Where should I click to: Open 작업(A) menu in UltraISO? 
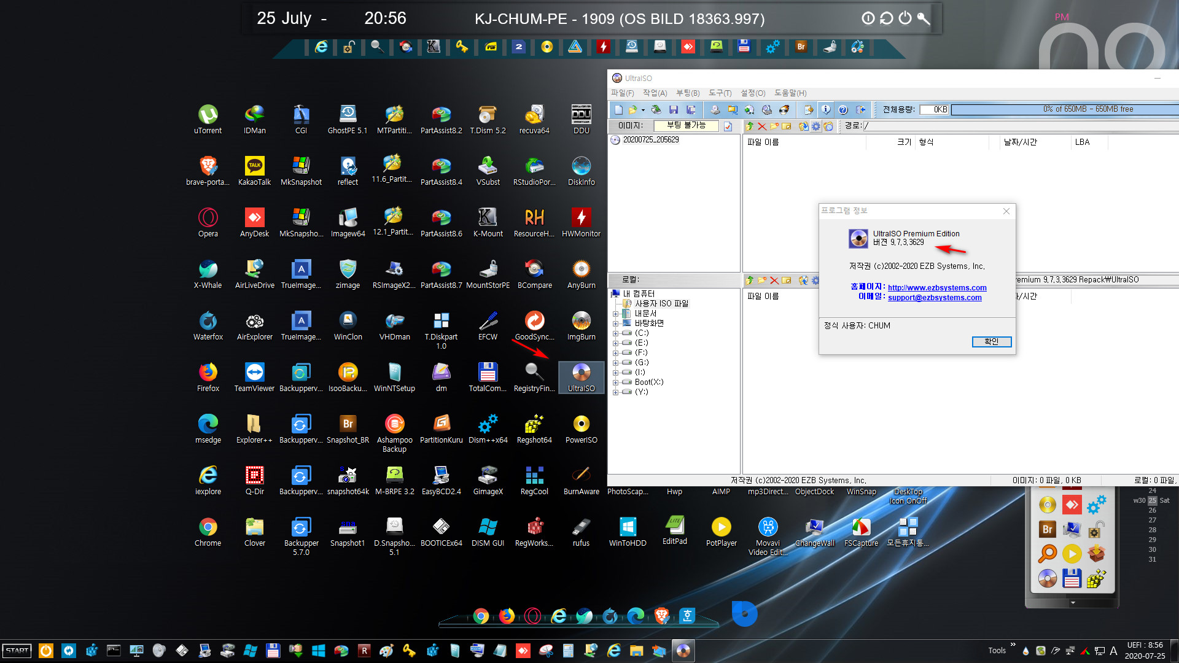(655, 93)
